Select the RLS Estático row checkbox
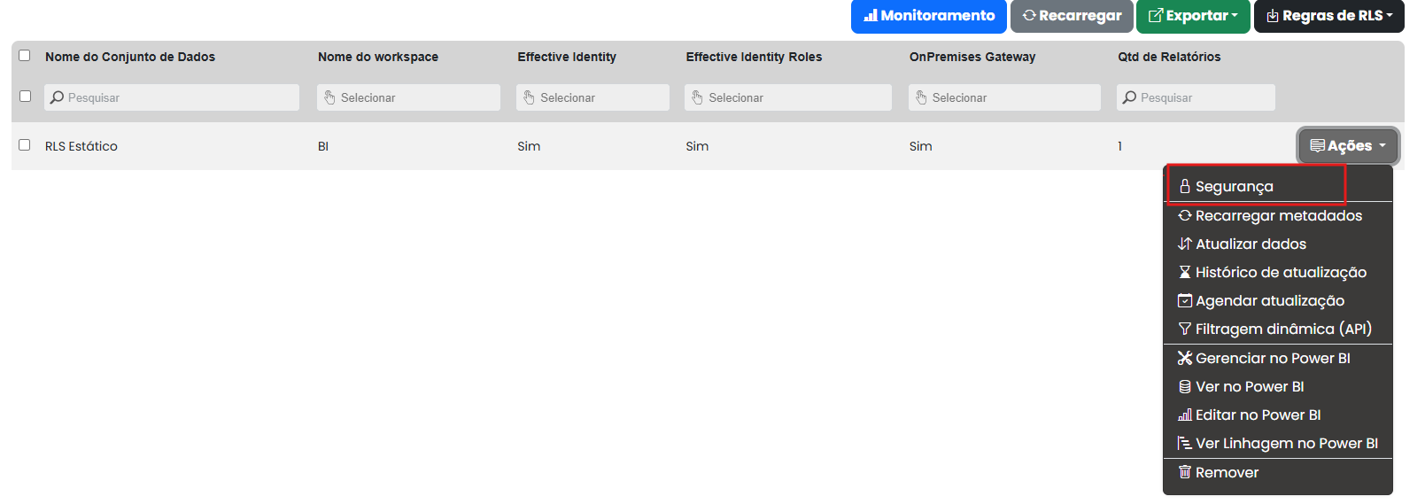This screenshot has width=1425, height=504. click(25, 145)
